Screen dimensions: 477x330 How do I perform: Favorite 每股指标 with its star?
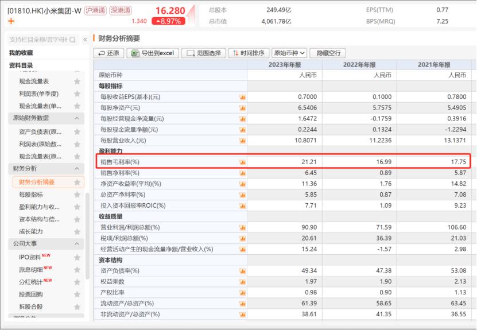click(77, 195)
